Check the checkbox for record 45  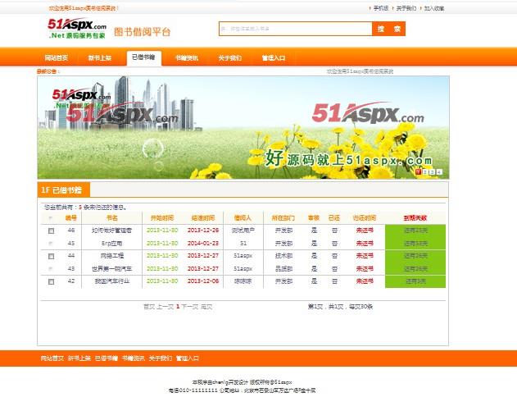[51, 244]
